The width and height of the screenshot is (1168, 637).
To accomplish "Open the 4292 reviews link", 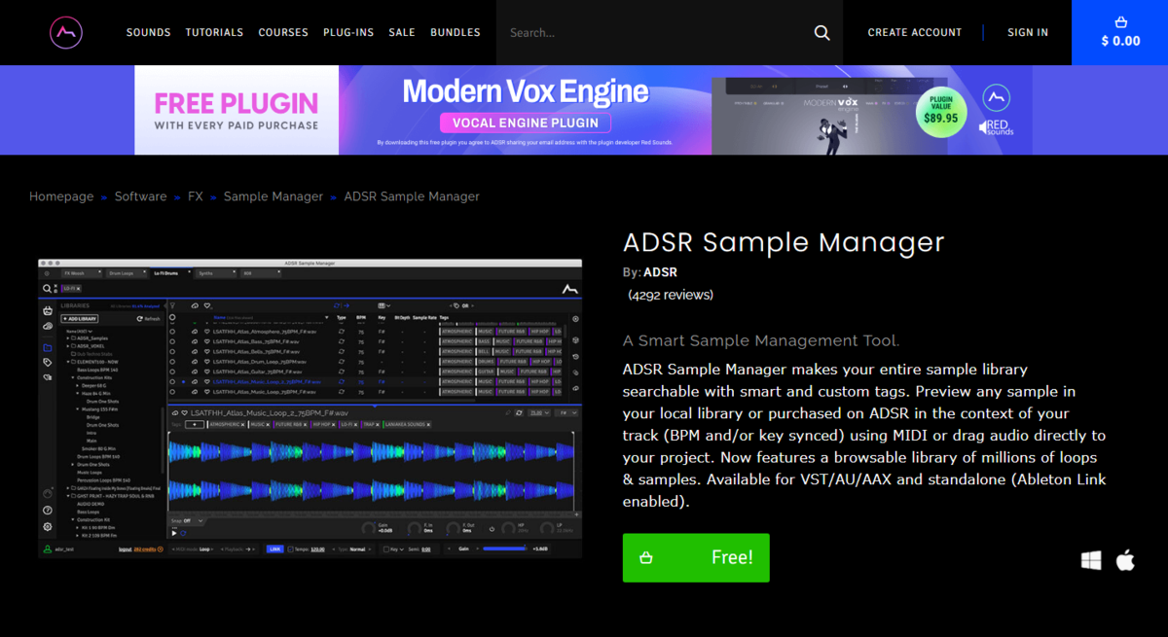I will pos(671,294).
